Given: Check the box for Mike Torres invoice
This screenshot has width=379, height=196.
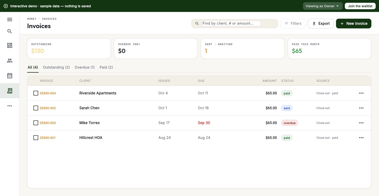Looking at the screenshot, I should [x=36, y=123].
